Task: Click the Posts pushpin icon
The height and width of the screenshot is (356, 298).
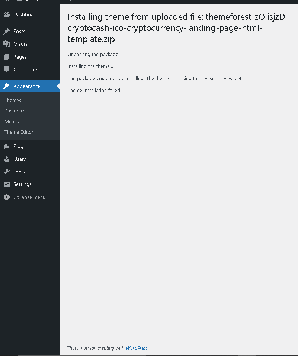Action: click(x=7, y=32)
